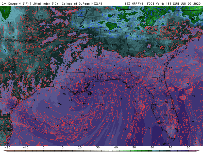
Task: Click the '-10' color scale label
Action: (x=25, y=147)
